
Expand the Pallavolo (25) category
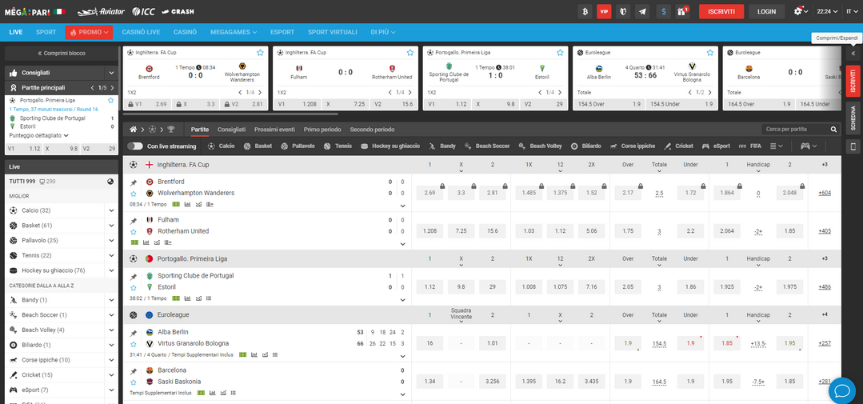tap(111, 241)
